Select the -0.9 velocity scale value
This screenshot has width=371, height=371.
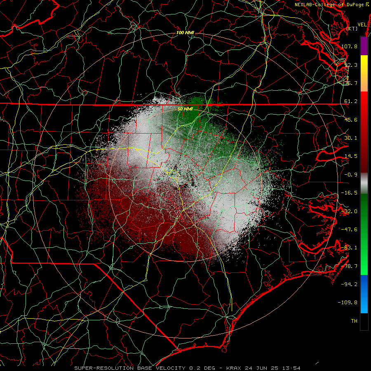(351, 175)
